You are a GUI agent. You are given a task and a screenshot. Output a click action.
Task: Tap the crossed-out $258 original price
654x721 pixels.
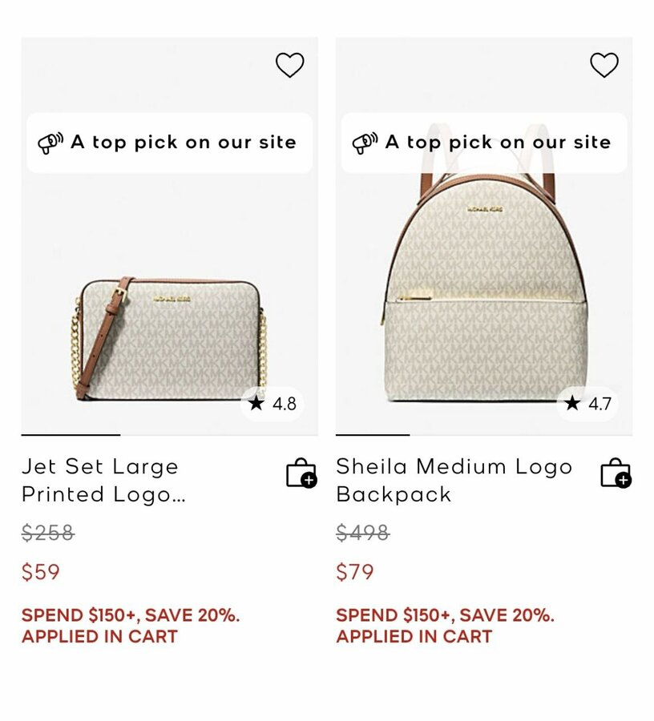48,533
